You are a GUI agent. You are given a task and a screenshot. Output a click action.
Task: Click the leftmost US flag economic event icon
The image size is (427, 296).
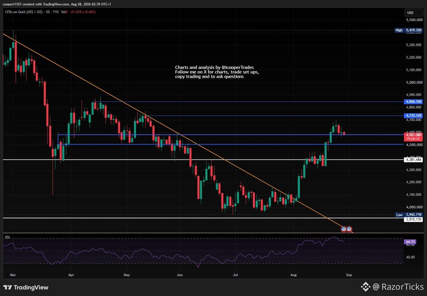click(x=344, y=229)
